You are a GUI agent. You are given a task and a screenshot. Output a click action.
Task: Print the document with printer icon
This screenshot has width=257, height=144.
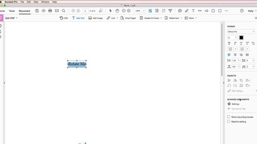(x=50, y=11)
